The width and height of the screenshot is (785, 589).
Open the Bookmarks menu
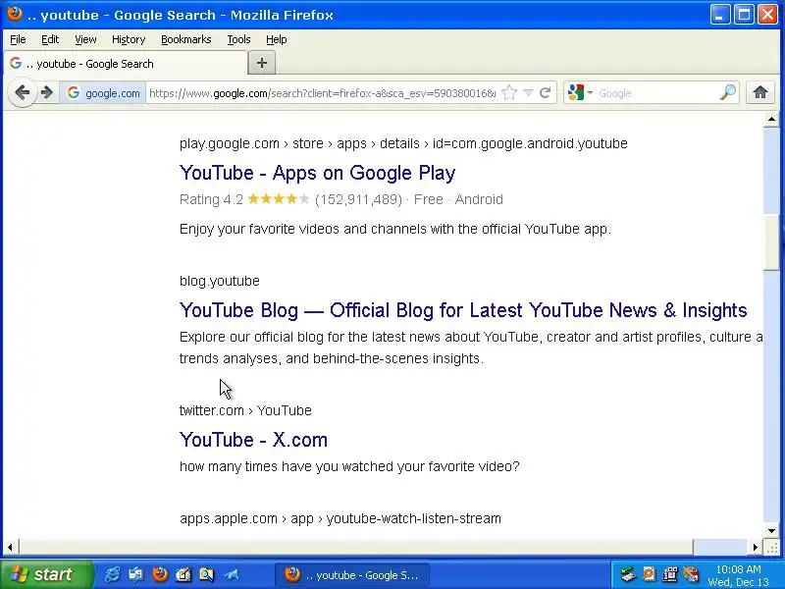pyautogui.click(x=186, y=39)
